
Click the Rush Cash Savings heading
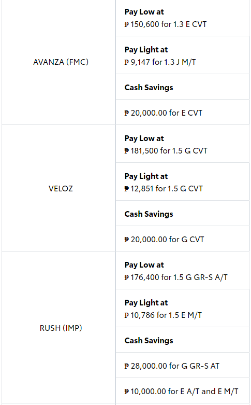149,341
